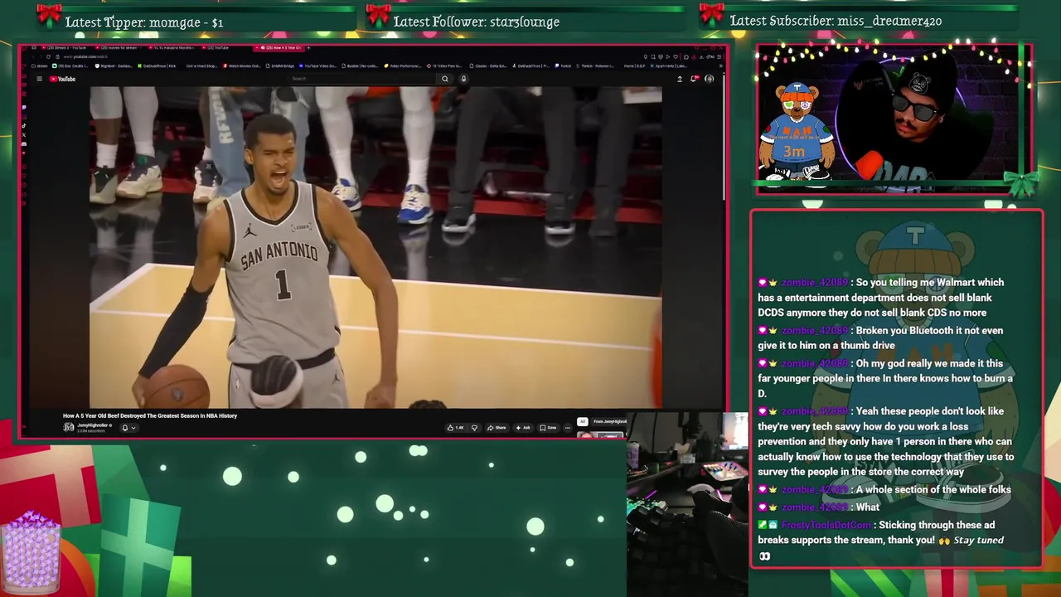Click the Twitch bookmark icon
Viewport: 1061px width, 597px height.
click(x=561, y=66)
